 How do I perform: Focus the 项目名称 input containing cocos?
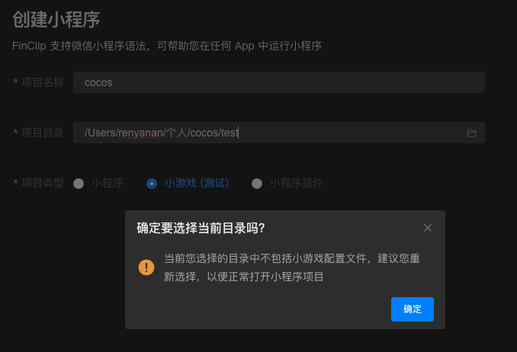(x=279, y=82)
